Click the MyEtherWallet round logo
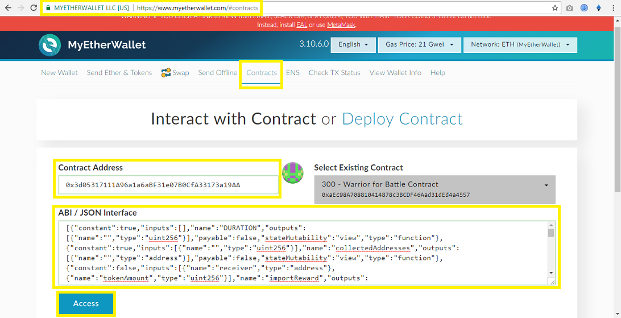The height and width of the screenshot is (318, 621). (x=50, y=45)
